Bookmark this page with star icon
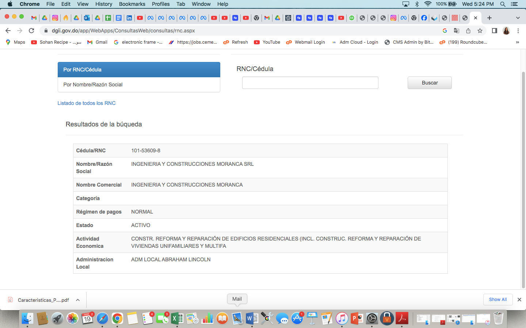 click(480, 31)
